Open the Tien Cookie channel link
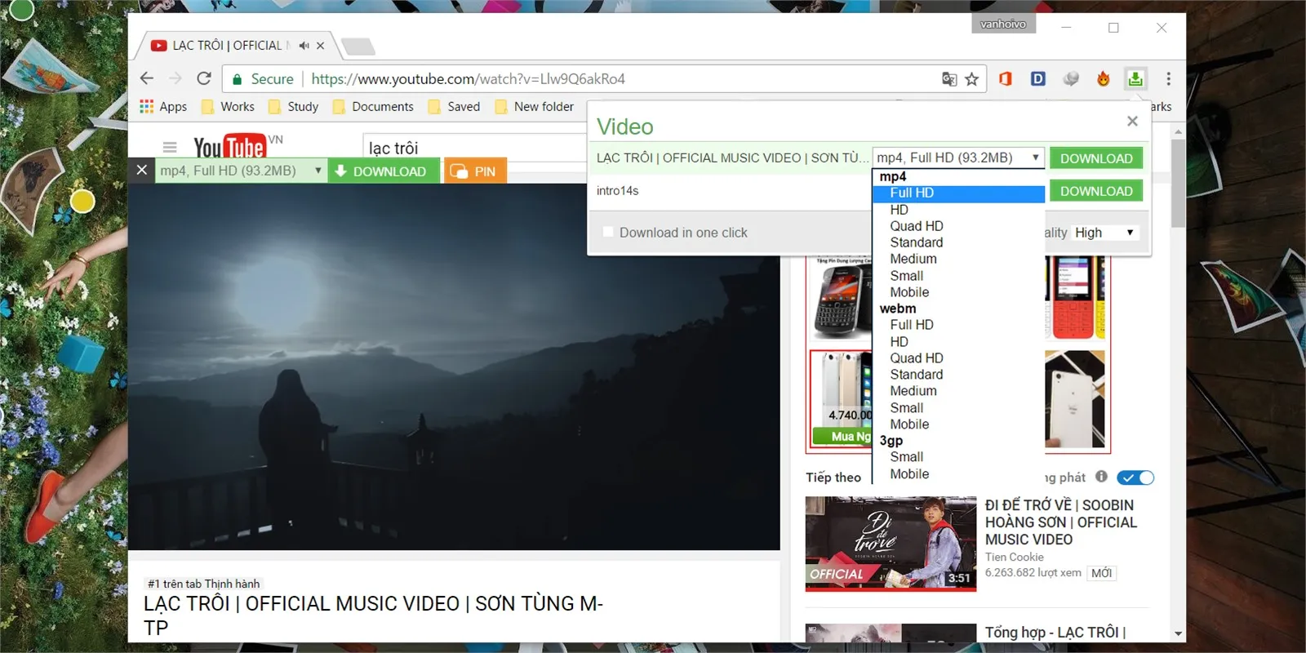The width and height of the screenshot is (1306, 653). 1015,557
